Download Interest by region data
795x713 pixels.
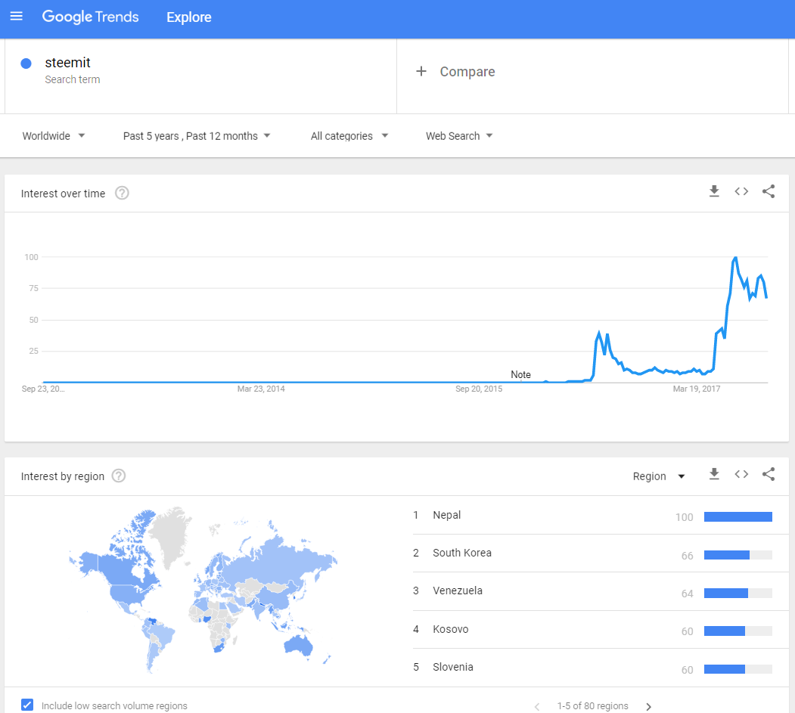point(714,474)
